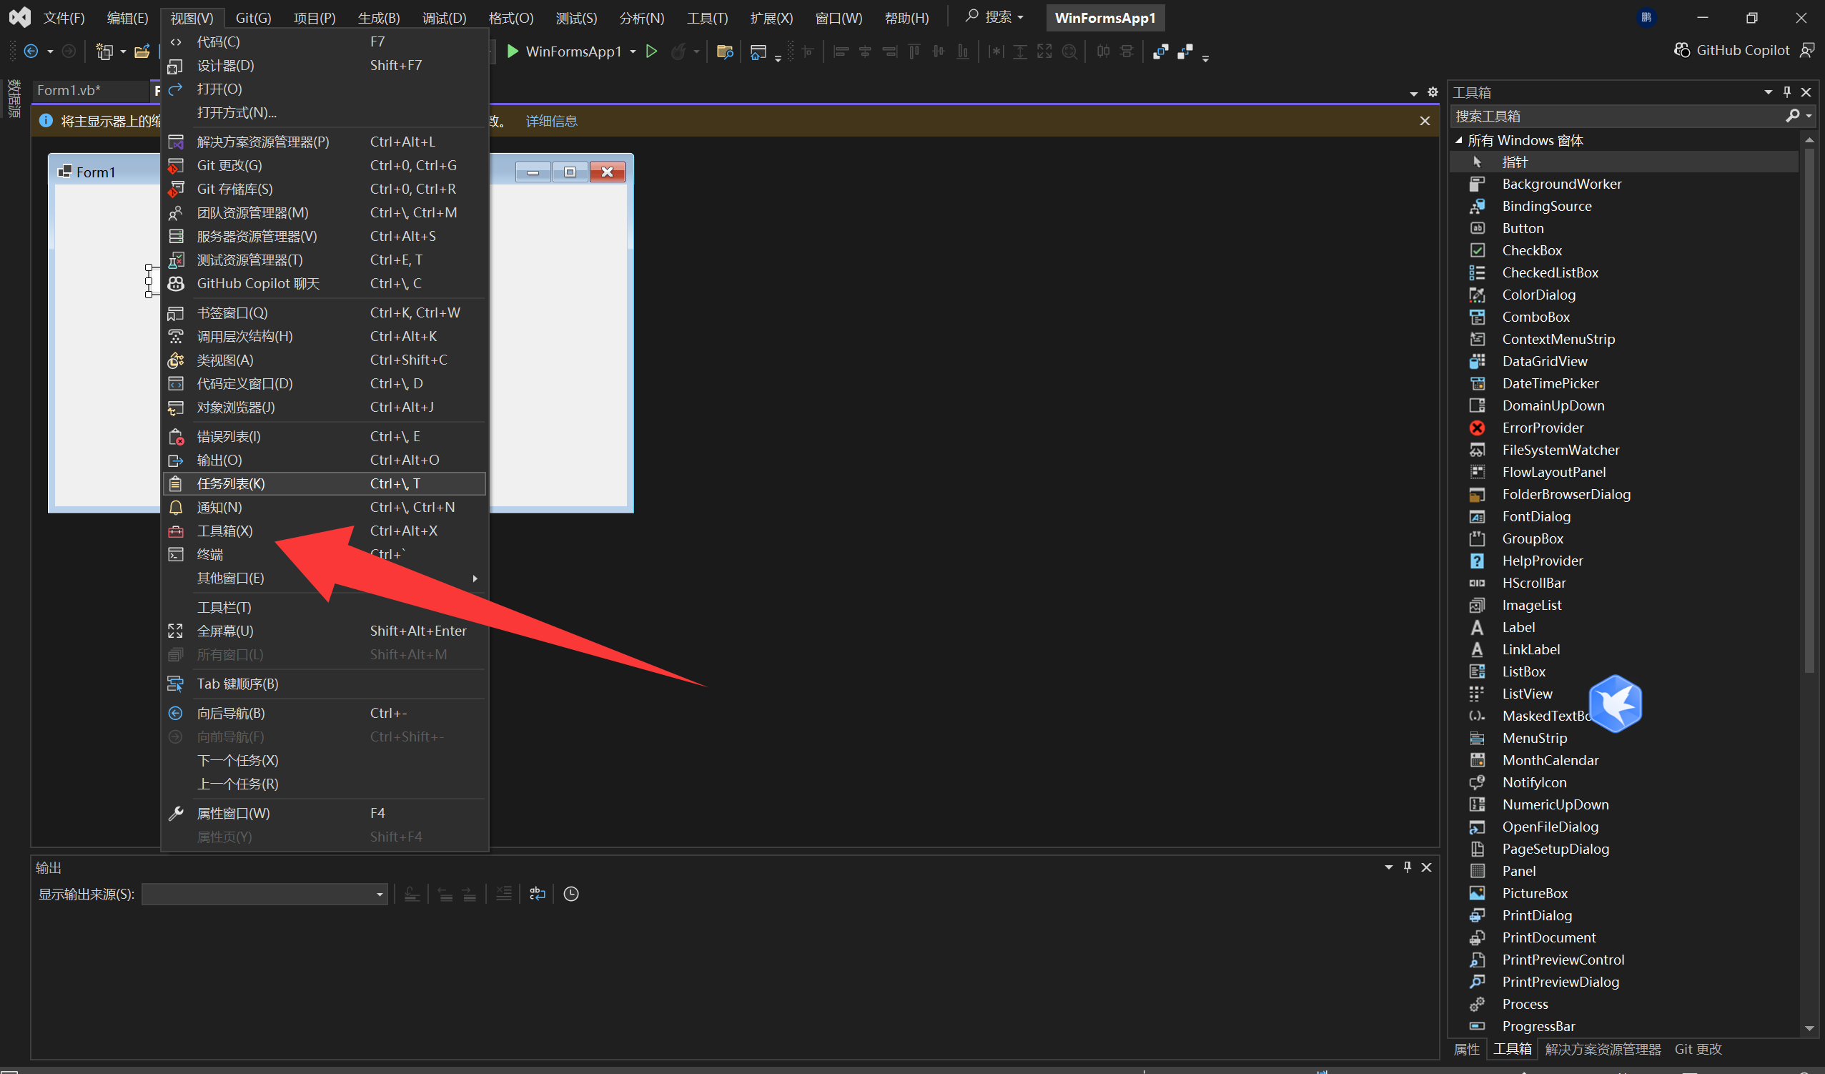Screen dimensions: 1825x1074
Task: Click the green Start WinFormsApp1 run button
Action: coord(513,51)
